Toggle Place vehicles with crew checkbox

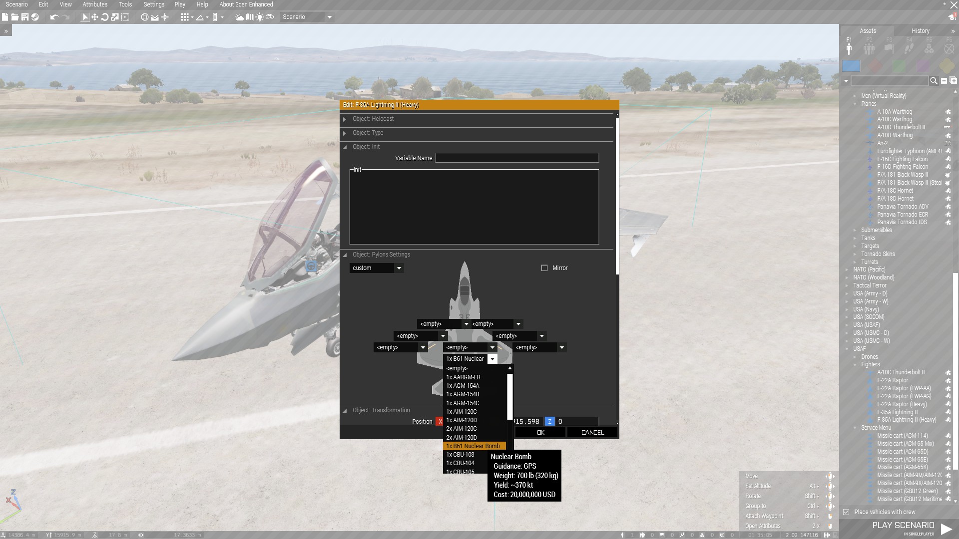pyautogui.click(x=846, y=512)
